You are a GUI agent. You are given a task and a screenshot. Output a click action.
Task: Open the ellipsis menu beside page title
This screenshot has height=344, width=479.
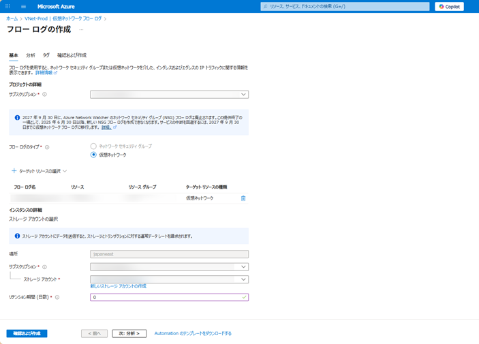click(82, 30)
